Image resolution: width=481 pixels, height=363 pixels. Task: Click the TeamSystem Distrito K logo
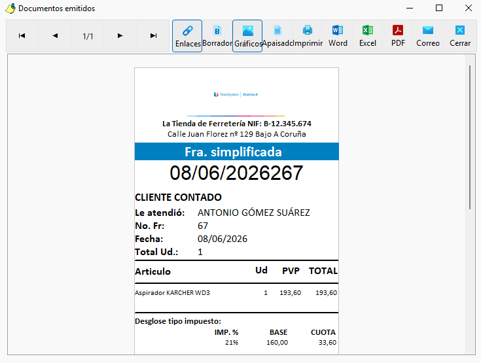(x=236, y=94)
